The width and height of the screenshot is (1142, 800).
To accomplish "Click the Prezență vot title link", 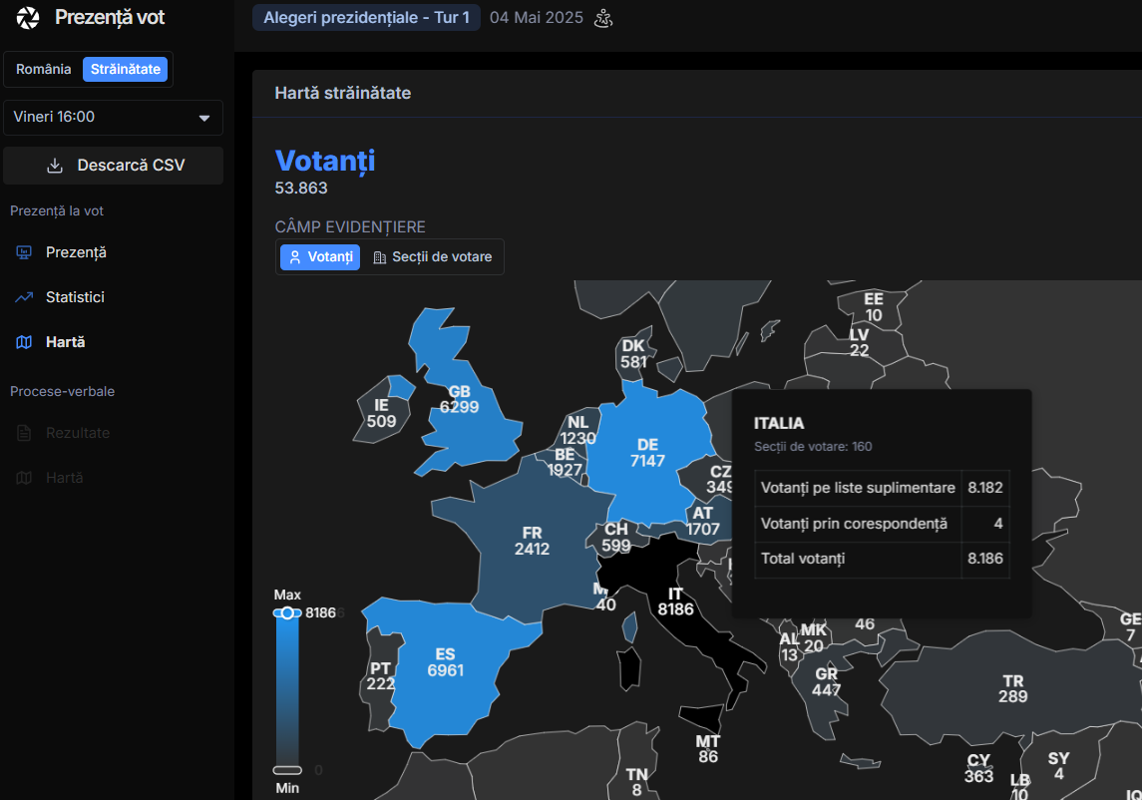I will [110, 18].
